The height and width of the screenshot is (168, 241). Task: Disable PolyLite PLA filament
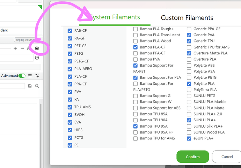point(189,84)
